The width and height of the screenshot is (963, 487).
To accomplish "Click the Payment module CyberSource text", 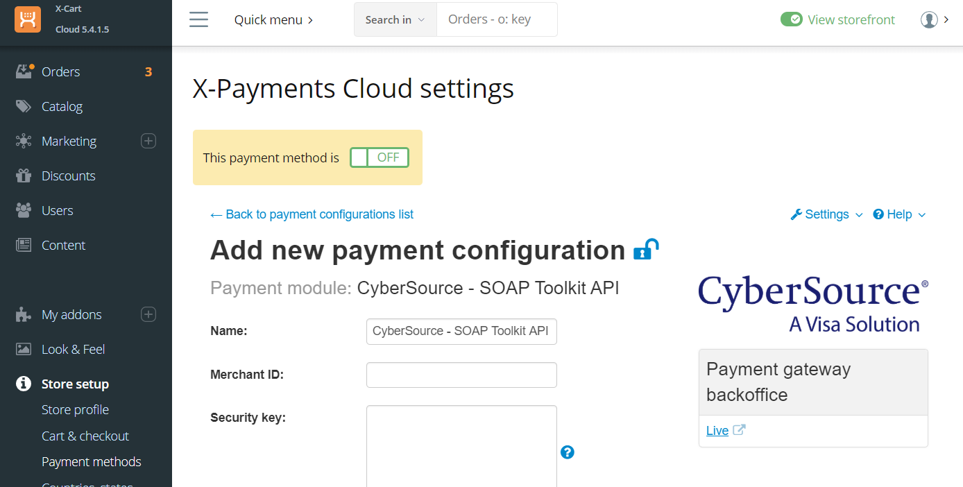I will click(x=415, y=288).
